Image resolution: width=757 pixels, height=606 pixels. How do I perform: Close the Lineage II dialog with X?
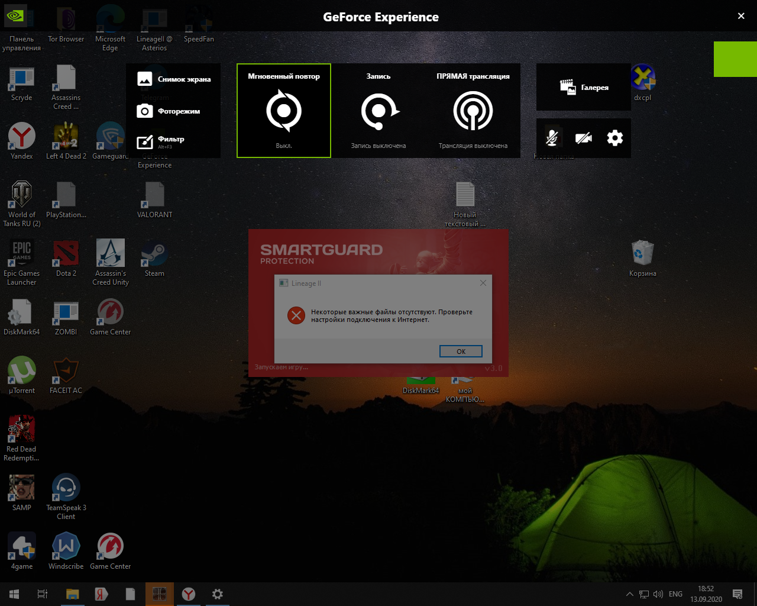point(483,283)
